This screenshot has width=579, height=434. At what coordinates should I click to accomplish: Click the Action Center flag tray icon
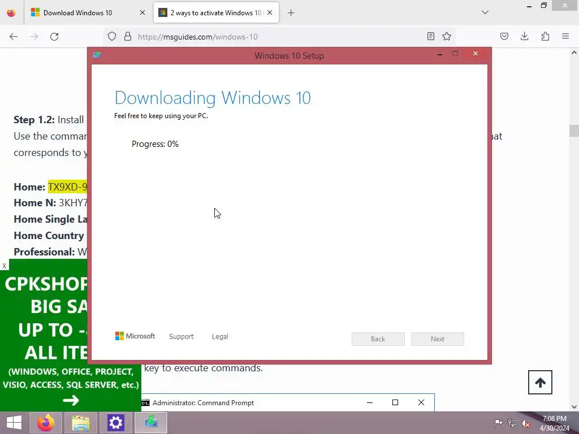point(498,423)
